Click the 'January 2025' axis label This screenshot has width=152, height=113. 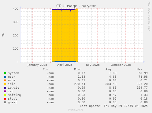click(x=37, y=65)
